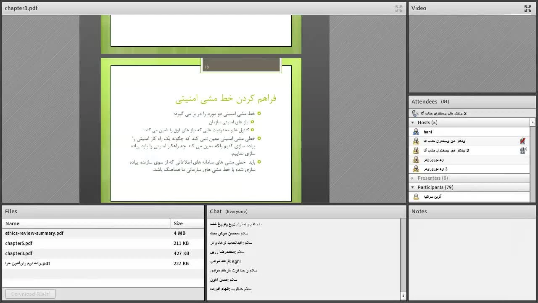Click the phone audio icon under Attendees
The height and width of the screenshot is (303, 538).
(415, 113)
